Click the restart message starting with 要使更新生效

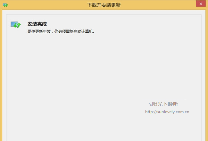tap(61, 32)
